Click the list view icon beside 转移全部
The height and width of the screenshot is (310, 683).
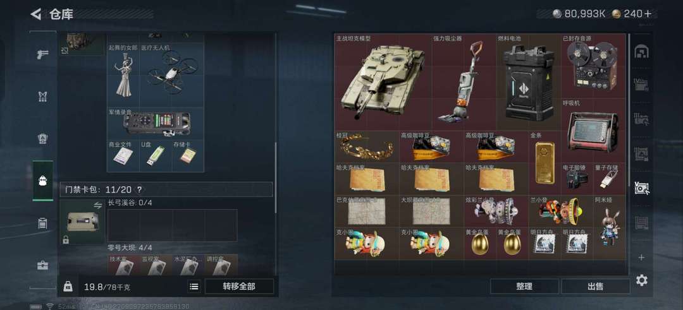tap(194, 287)
